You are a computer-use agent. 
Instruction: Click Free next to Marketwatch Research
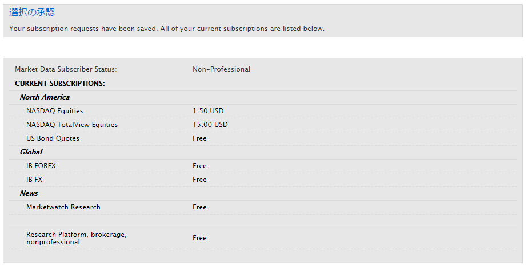coord(199,207)
